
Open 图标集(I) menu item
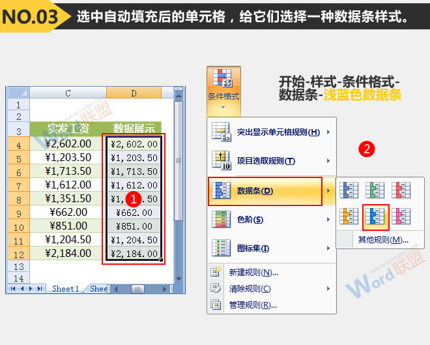(x=272, y=248)
